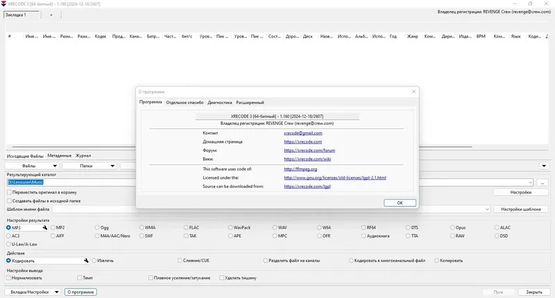The width and height of the screenshot is (555, 298).
Task: Open MP3 format settings wrench icon
Action: click(46, 227)
